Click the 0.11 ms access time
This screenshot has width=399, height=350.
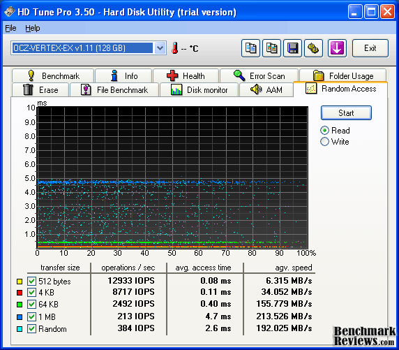(216, 291)
